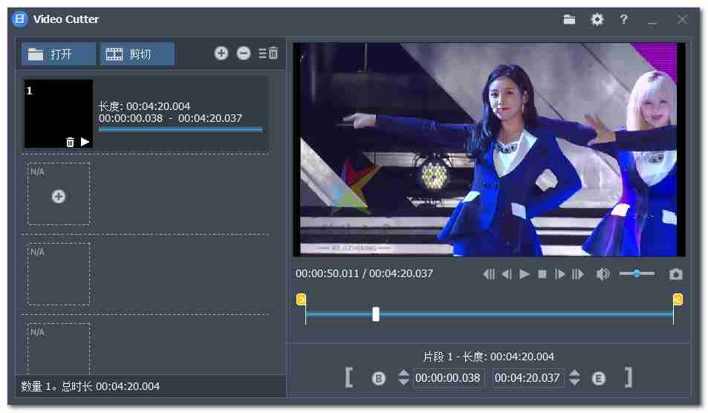Set end point with E icon
708x413 pixels.
pyautogui.click(x=599, y=378)
